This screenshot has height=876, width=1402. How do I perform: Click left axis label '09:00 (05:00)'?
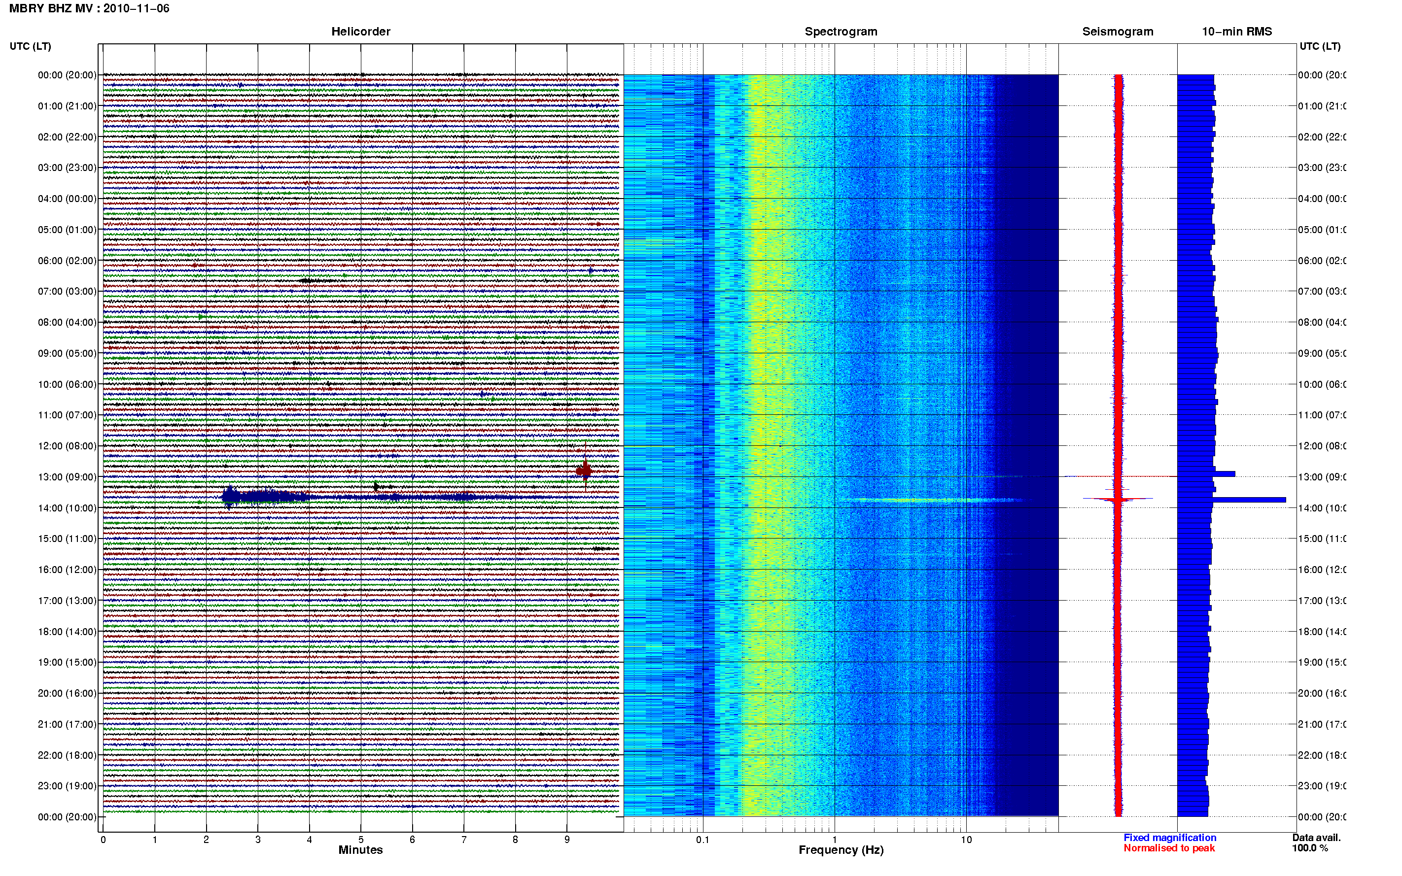(x=67, y=353)
